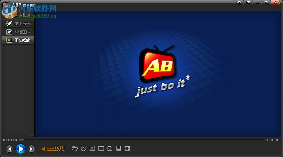Click the total duration 00:00:00 on right

(273, 140)
